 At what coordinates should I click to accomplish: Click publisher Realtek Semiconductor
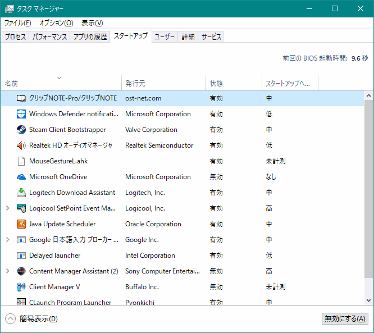coord(159,145)
